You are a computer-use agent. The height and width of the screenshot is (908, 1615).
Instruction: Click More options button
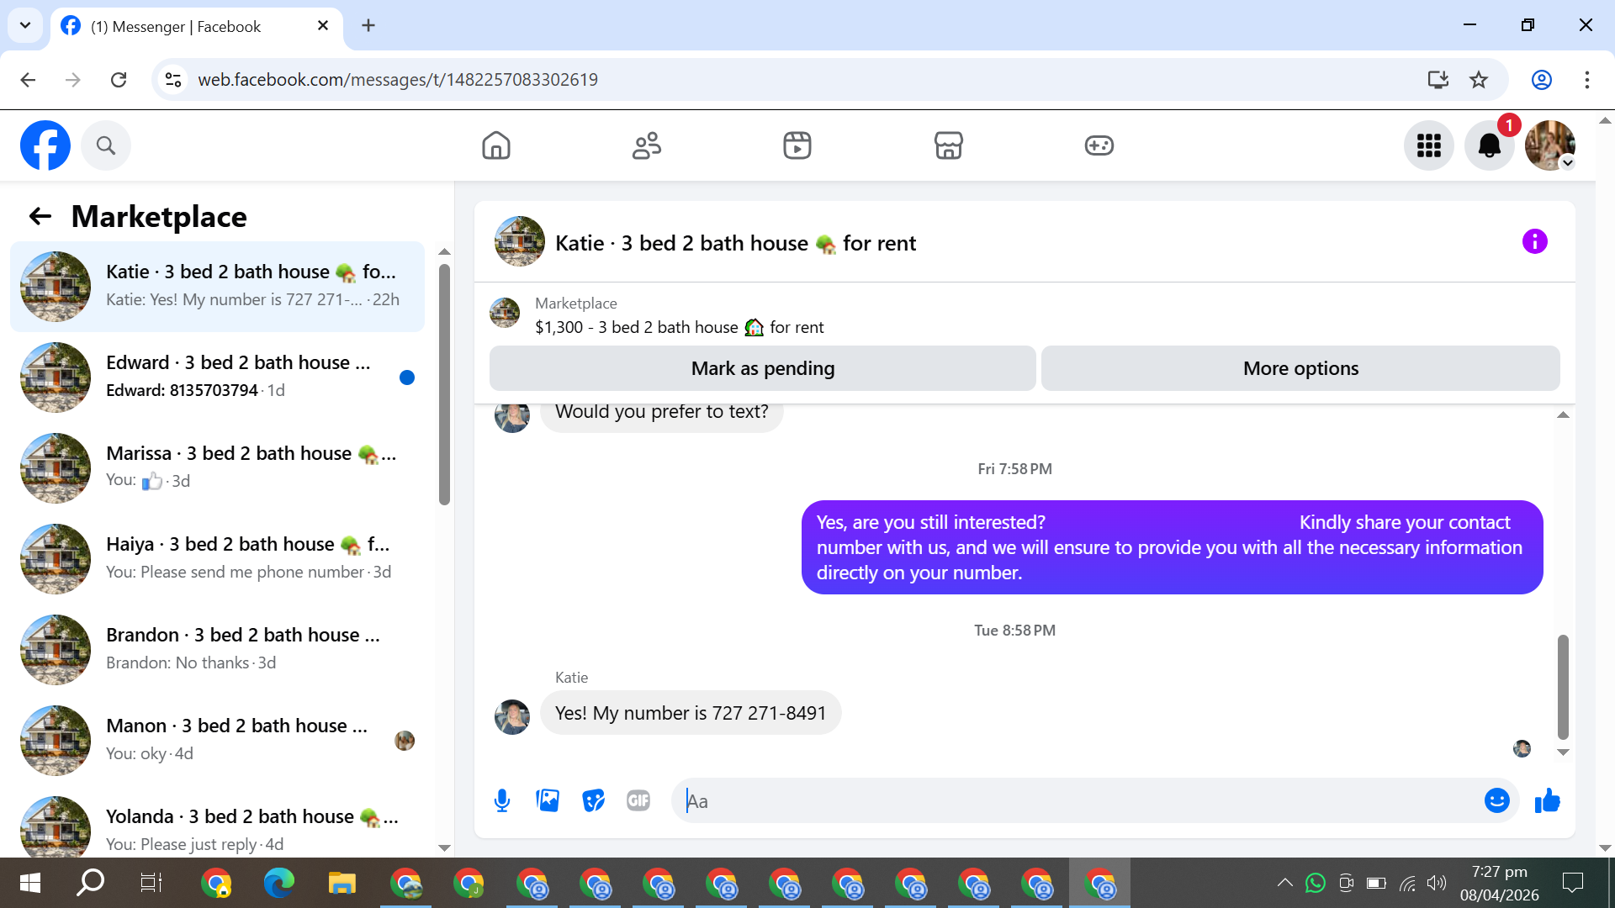click(1300, 368)
